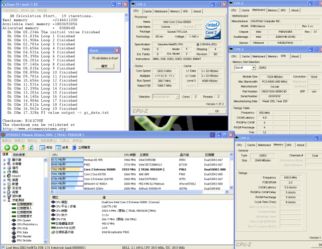Select the Storage (儲存) icon in EVEREST tree
322x249 pixels.
point(9,168)
